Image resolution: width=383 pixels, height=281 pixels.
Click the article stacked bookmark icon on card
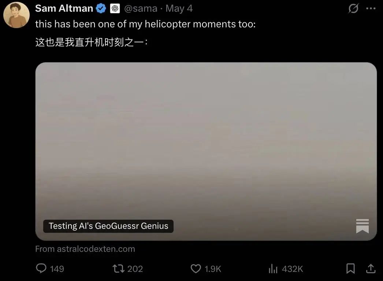[x=362, y=226]
